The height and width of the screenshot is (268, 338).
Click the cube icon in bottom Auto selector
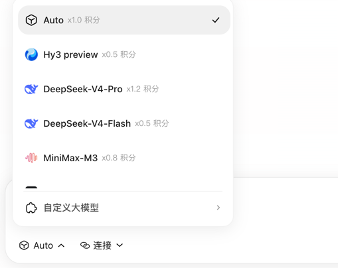(x=24, y=245)
